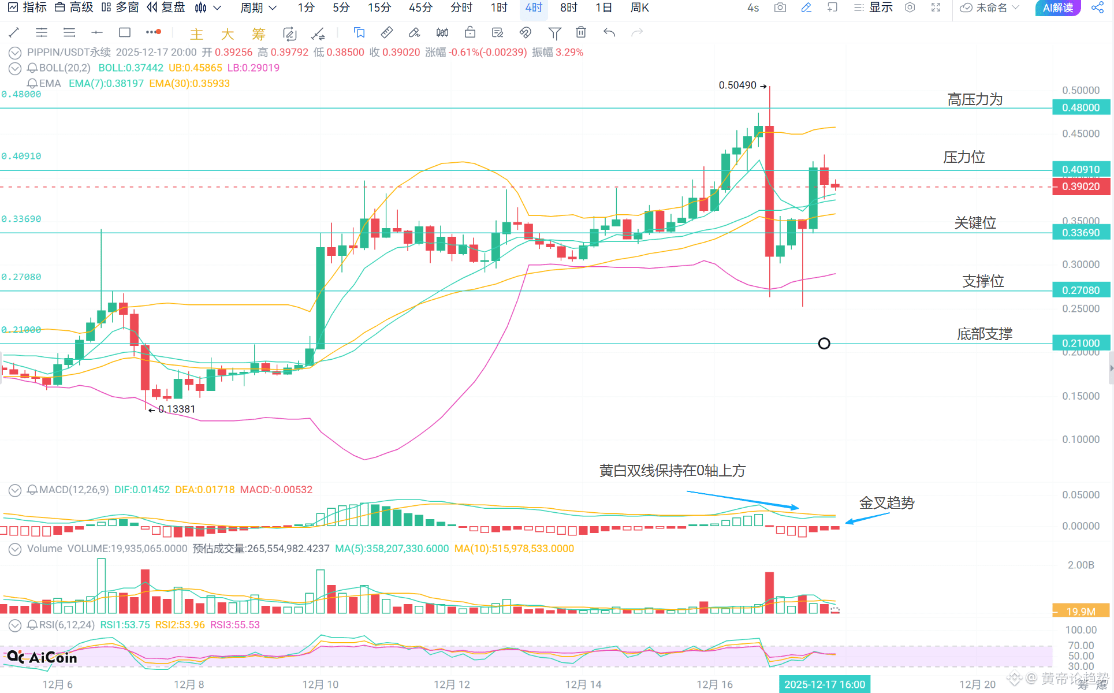This screenshot has height=693, width=1114.
Task: Select the trend line drawing tool
Action: (14, 33)
